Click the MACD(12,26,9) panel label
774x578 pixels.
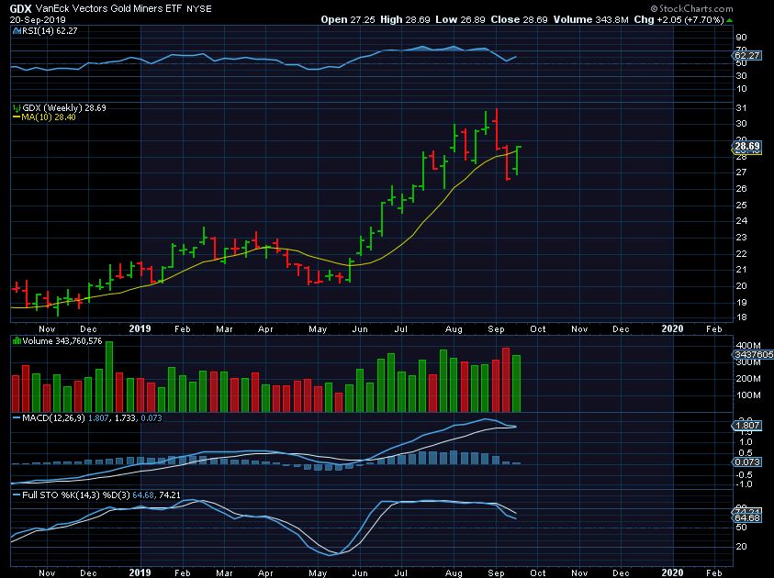54,418
